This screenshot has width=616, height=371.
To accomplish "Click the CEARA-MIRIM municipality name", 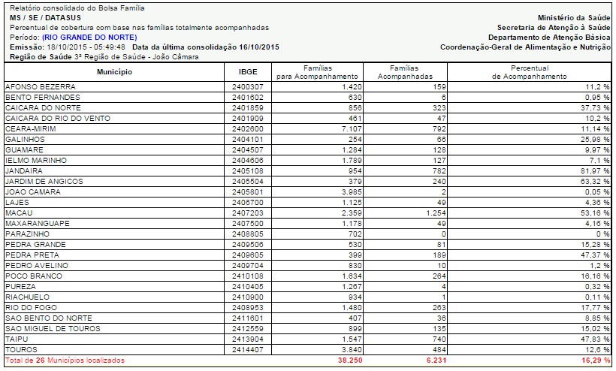I will (x=29, y=129).
